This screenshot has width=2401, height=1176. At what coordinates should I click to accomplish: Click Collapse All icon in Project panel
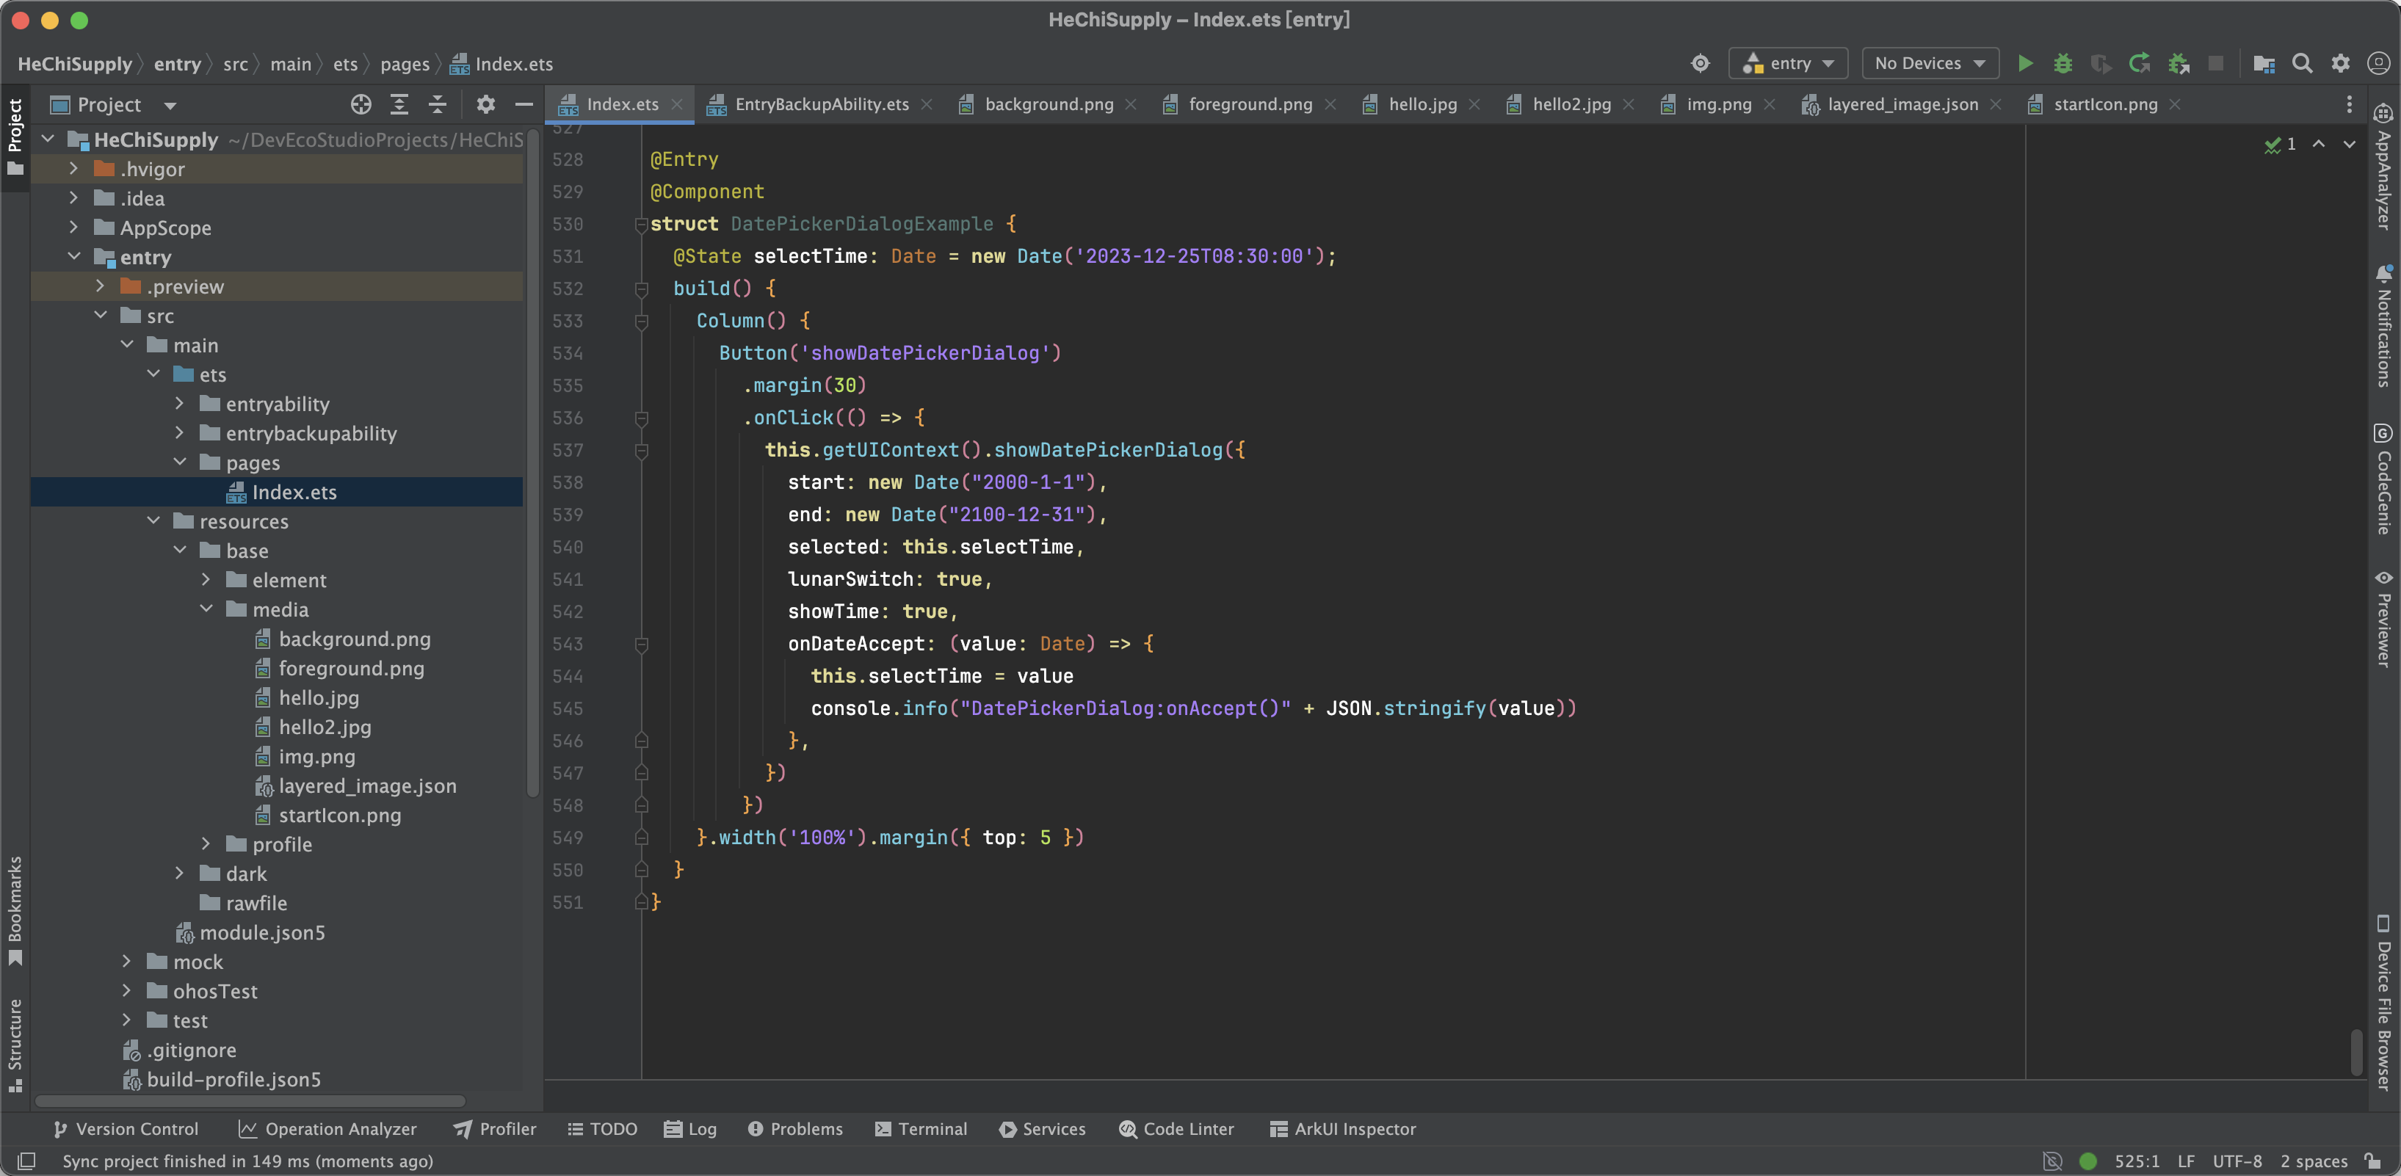point(437,104)
